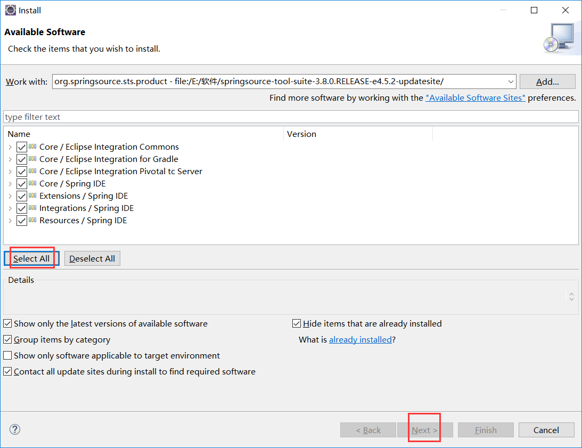The height and width of the screenshot is (448, 582).
Task: Select Core / Eclipse Integration for Gradle row text
Action: coord(109,159)
